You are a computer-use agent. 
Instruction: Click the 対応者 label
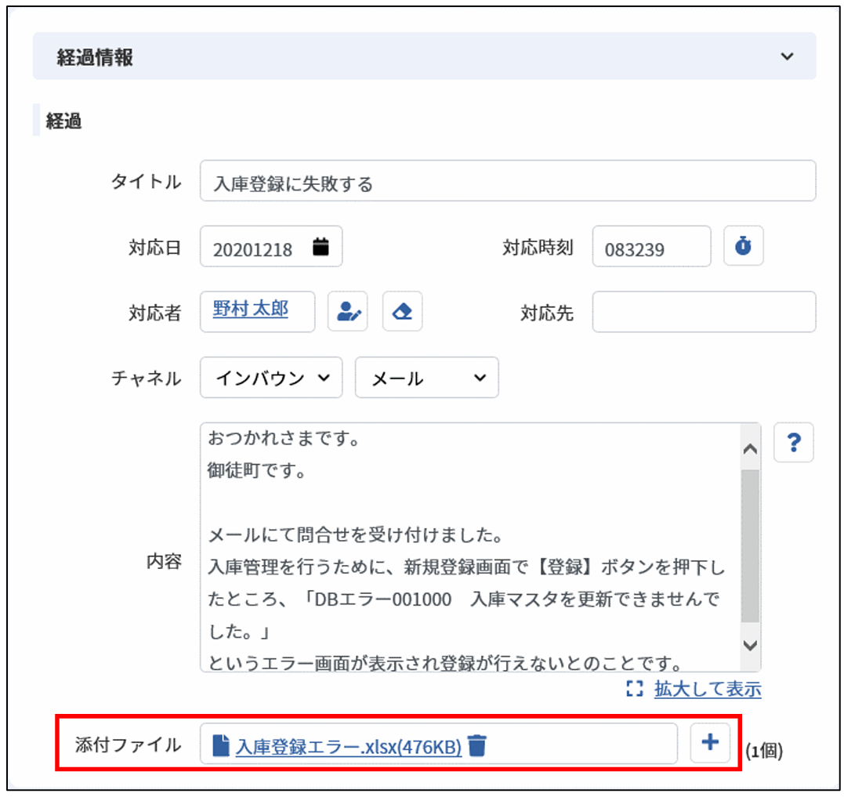(x=155, y=313)
